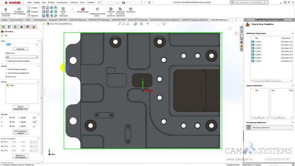
Task: Collapse the Шаблоны Переходов section
Action: coord(292,33)
